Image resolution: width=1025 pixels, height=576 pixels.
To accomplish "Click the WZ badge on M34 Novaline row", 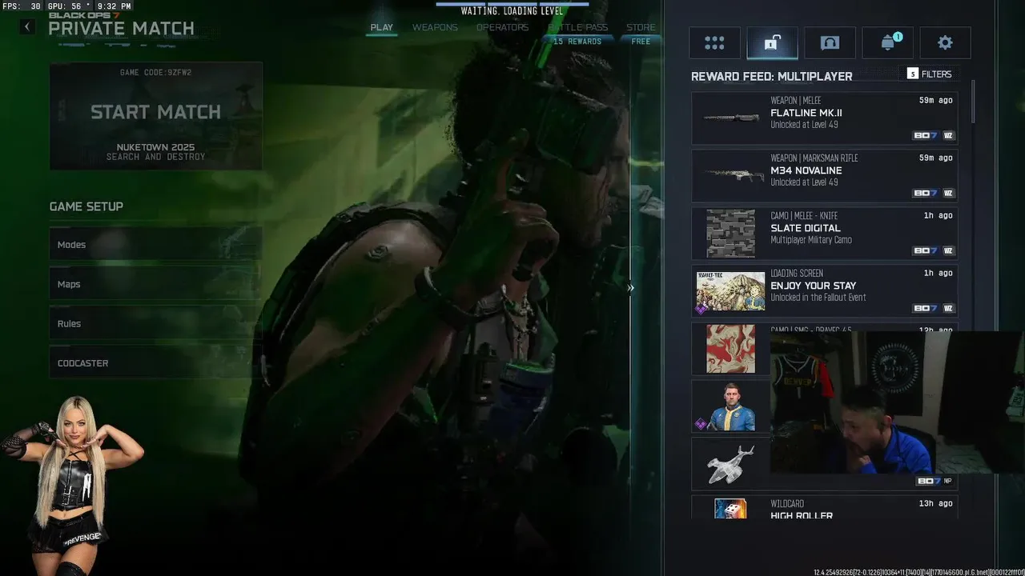I will (948, 193).
